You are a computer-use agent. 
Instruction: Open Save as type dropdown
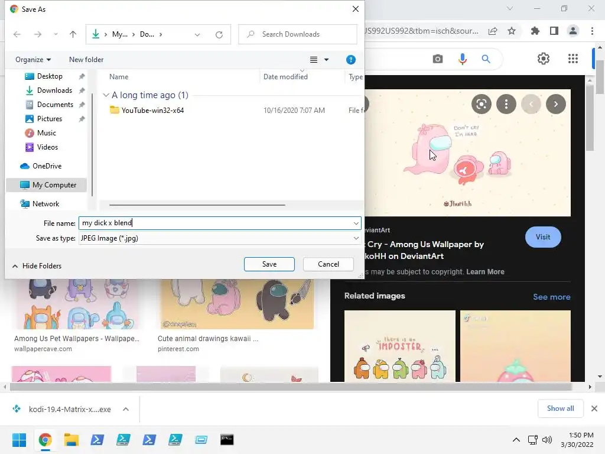tap(356, 238)
